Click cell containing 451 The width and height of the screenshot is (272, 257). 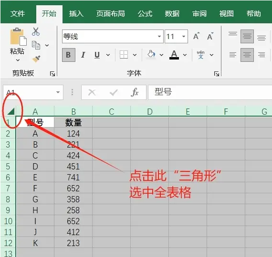[x=73, y=166]
